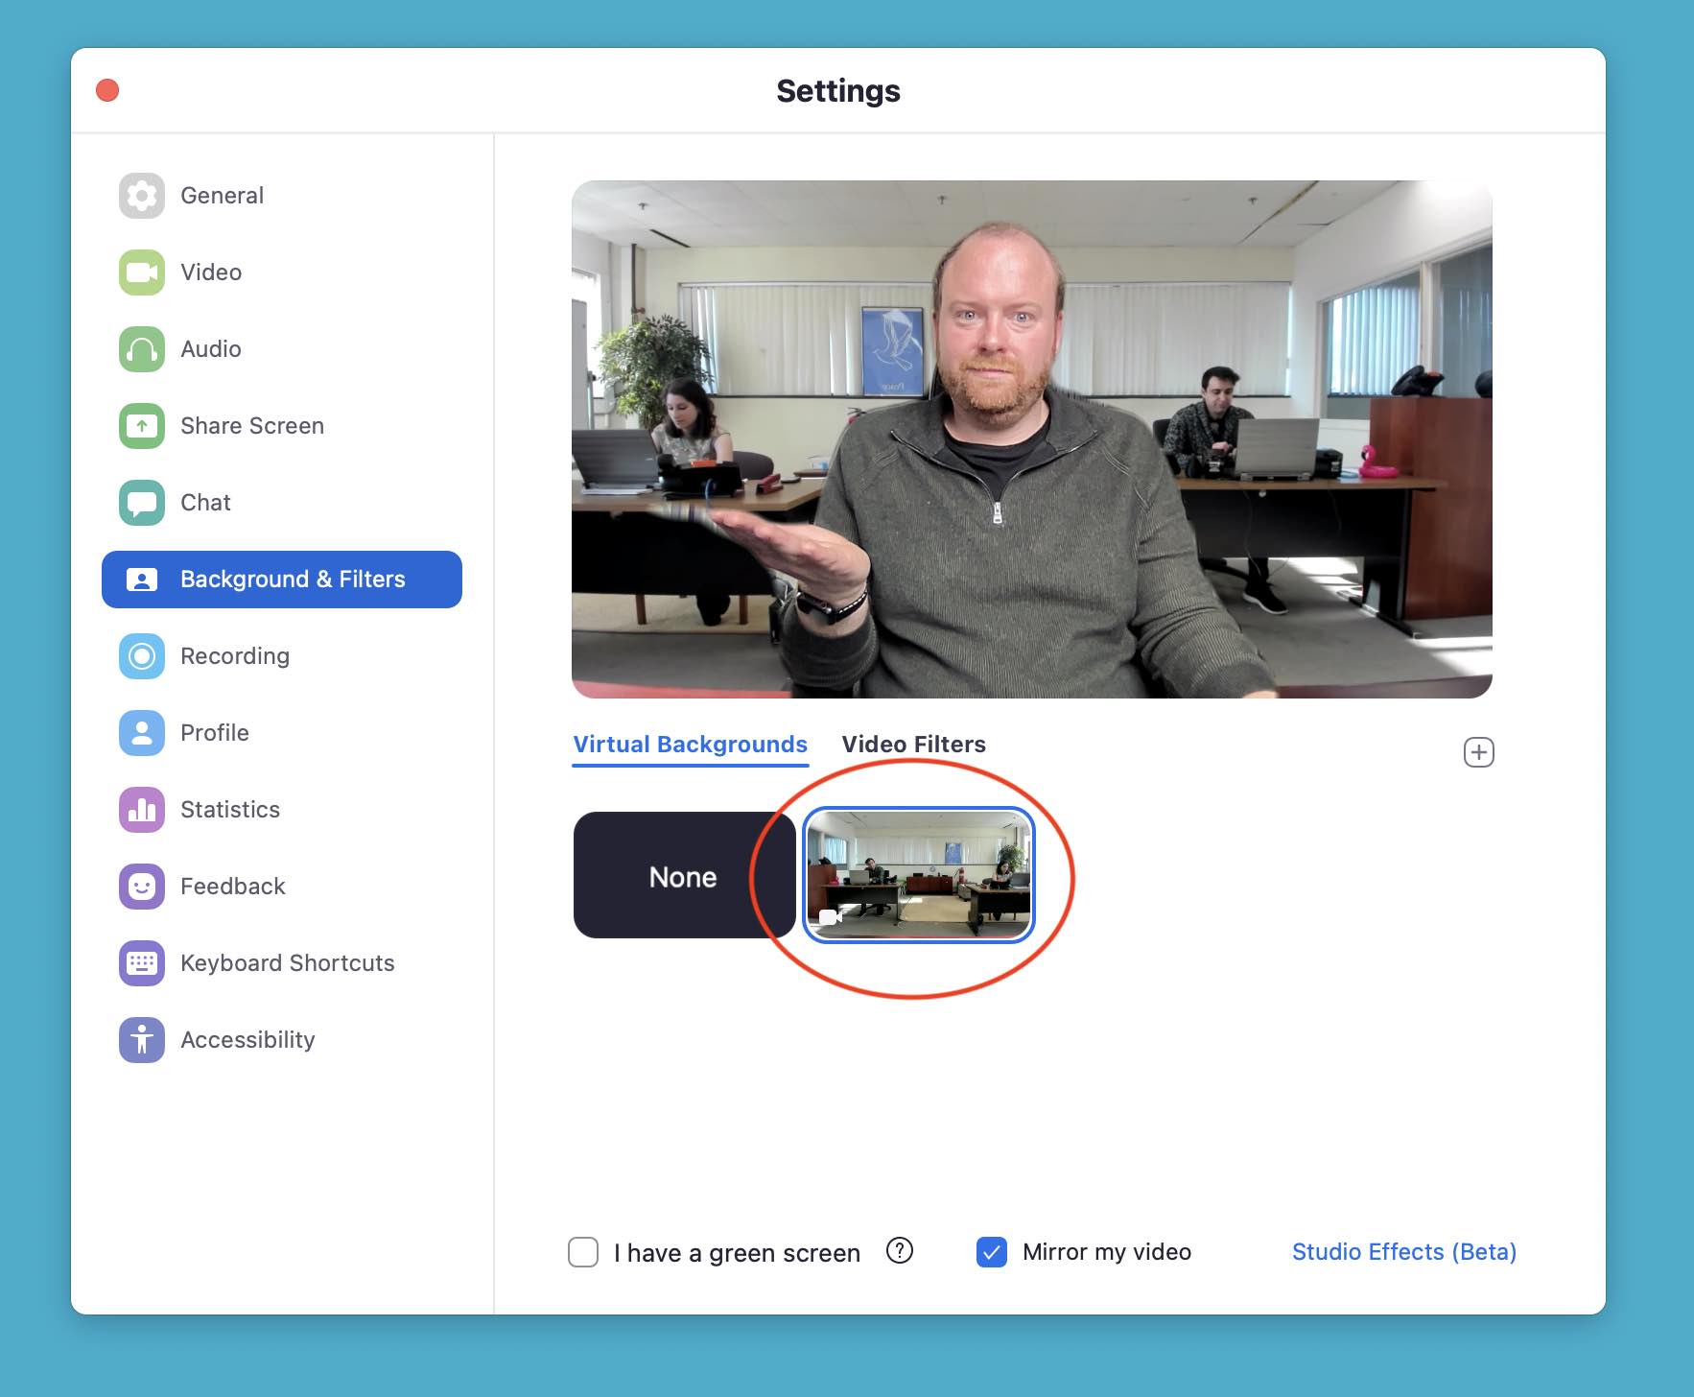Choose the Share Screen sidebar icon

tap(142, 426)
